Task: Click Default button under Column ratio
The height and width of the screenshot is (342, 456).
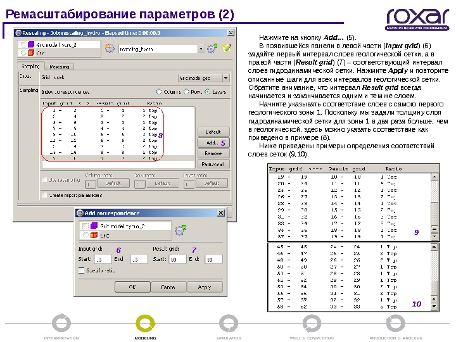Action: (113, 183)
